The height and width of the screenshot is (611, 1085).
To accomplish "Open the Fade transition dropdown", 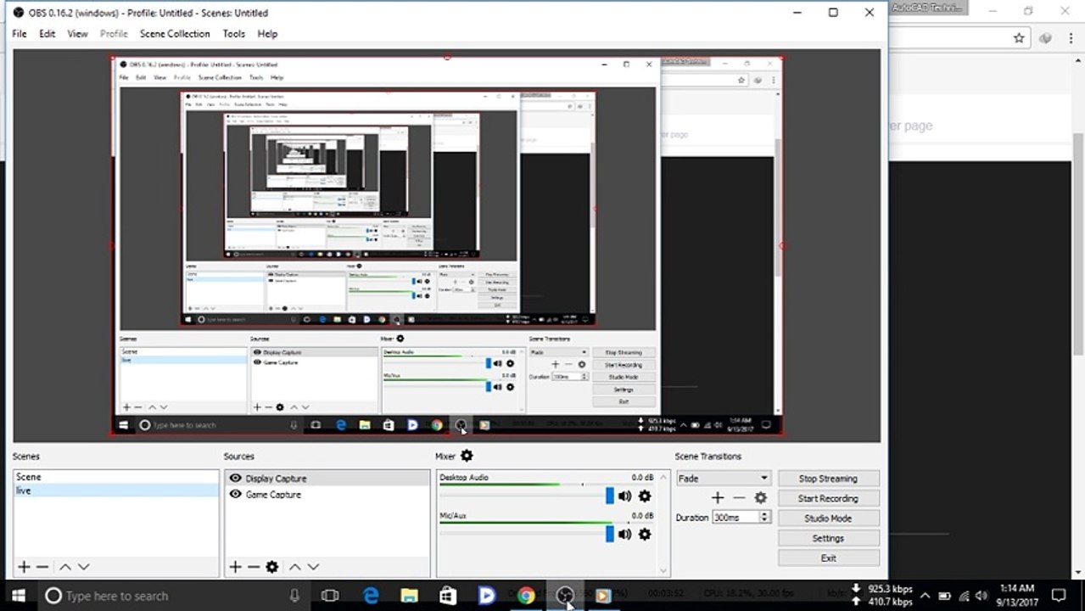I will click(x=723, y=479).
